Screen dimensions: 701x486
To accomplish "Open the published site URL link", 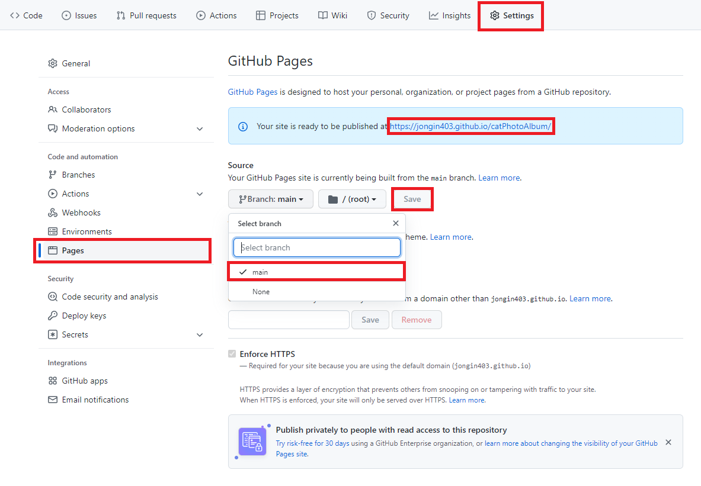I will click(470, 127).
